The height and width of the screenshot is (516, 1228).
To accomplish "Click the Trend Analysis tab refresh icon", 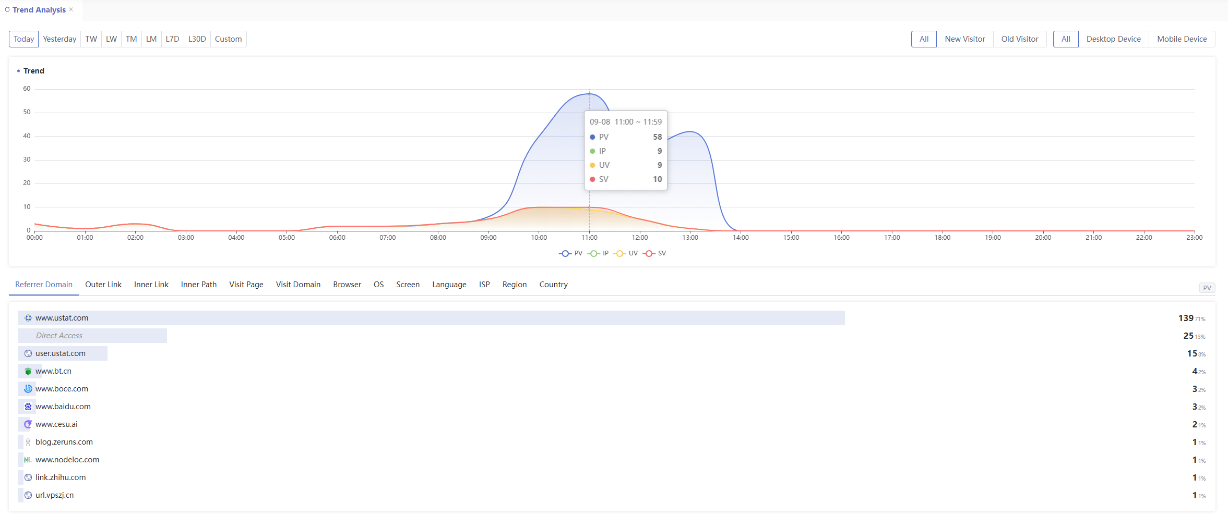I will tap(7, 10).
